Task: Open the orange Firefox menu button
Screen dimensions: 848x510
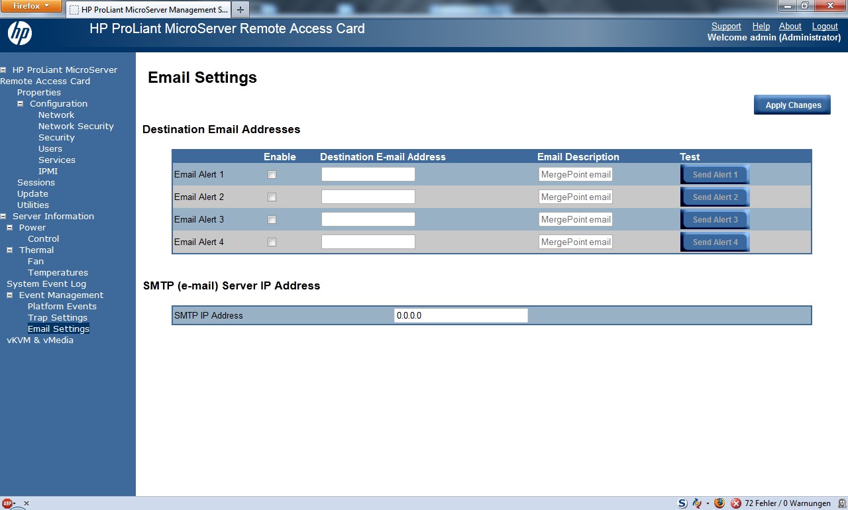Action: (x=31, y=6)
